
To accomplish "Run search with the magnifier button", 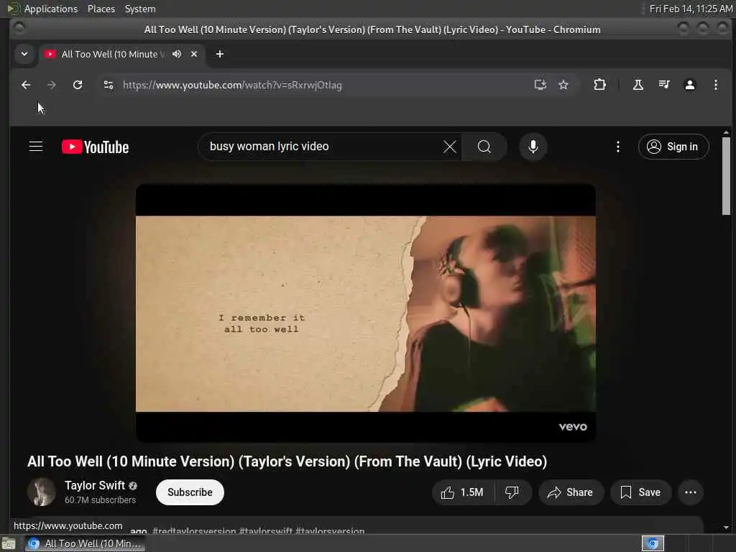I will click(484, 147).
